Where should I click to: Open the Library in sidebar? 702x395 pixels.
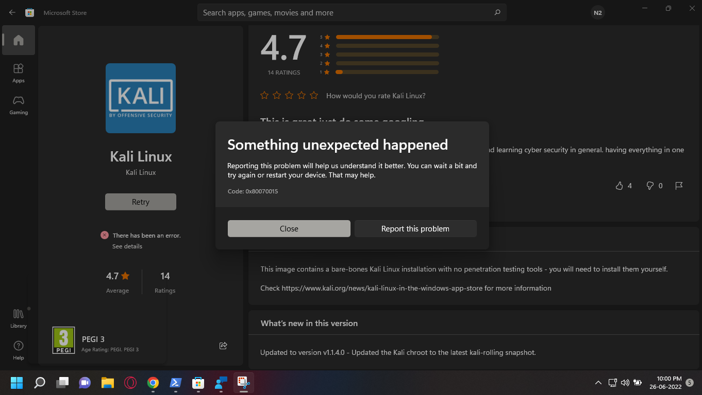point(19,318)
